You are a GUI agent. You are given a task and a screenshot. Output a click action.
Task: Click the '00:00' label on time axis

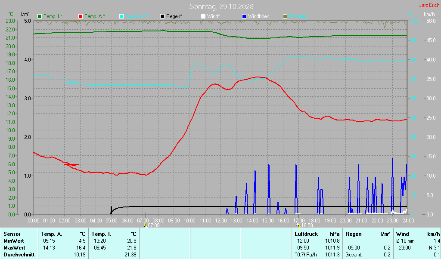pos(34,221)
